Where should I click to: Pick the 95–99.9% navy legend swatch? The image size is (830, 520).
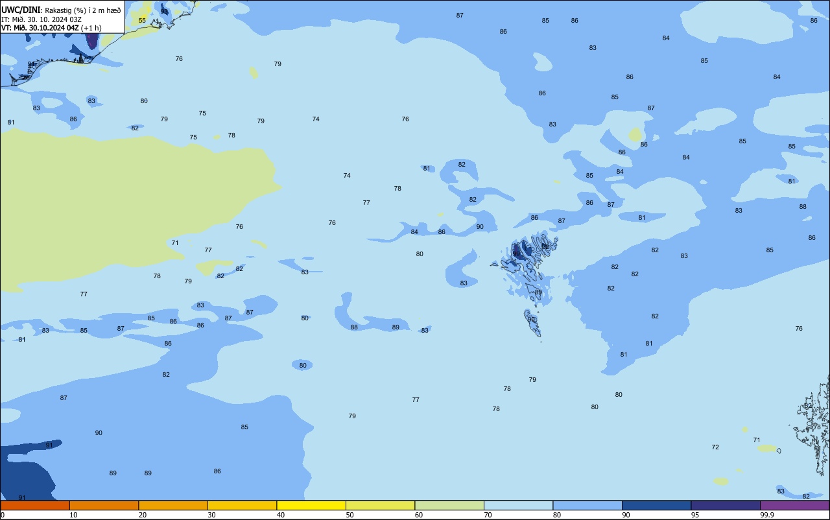click(x=726, y=505)
